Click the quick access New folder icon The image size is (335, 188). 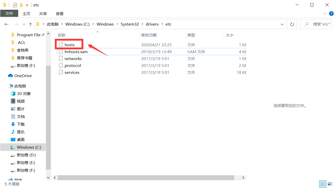pyautogui.click(x=21, y=5)
